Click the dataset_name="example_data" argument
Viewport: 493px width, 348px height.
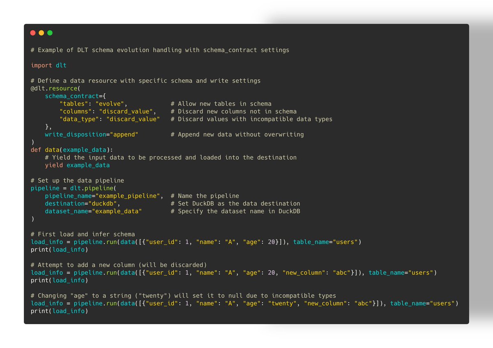[94, 211]
